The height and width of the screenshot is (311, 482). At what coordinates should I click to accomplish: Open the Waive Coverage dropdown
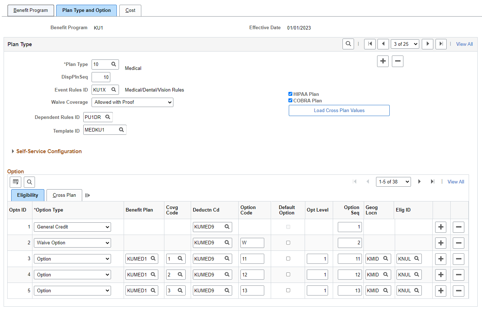[132, 102]
